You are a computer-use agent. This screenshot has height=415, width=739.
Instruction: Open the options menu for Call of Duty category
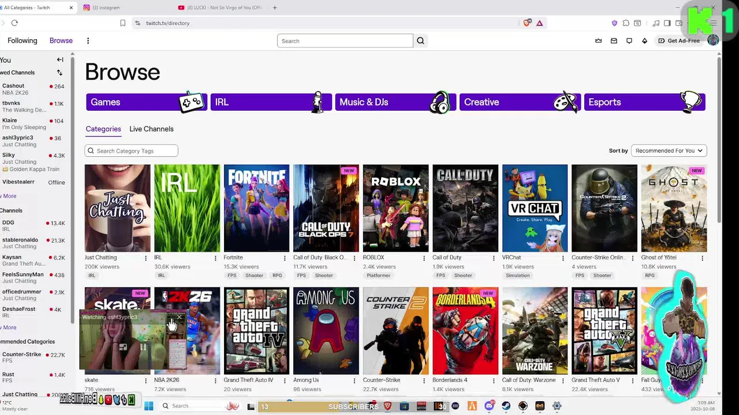point(494,258)
